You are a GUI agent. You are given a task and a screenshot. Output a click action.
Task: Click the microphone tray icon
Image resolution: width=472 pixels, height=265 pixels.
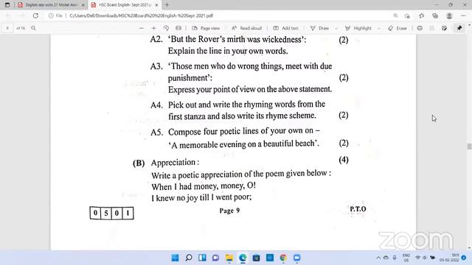(395, 258)
